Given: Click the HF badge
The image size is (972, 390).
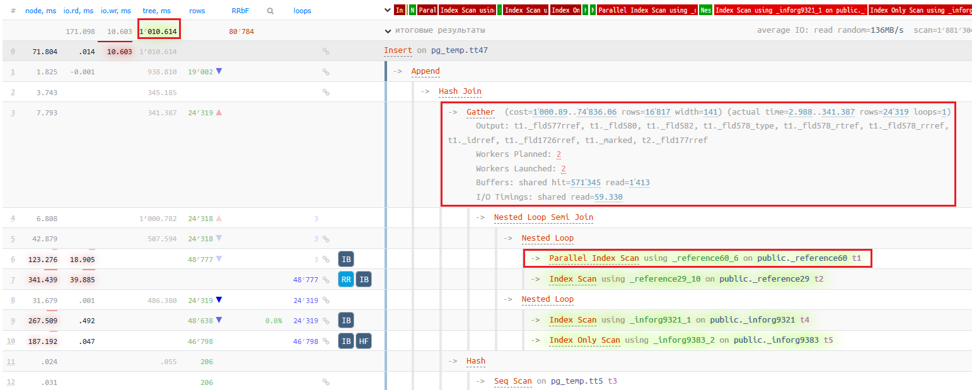Looking at the screenshot, I should 364,341.
